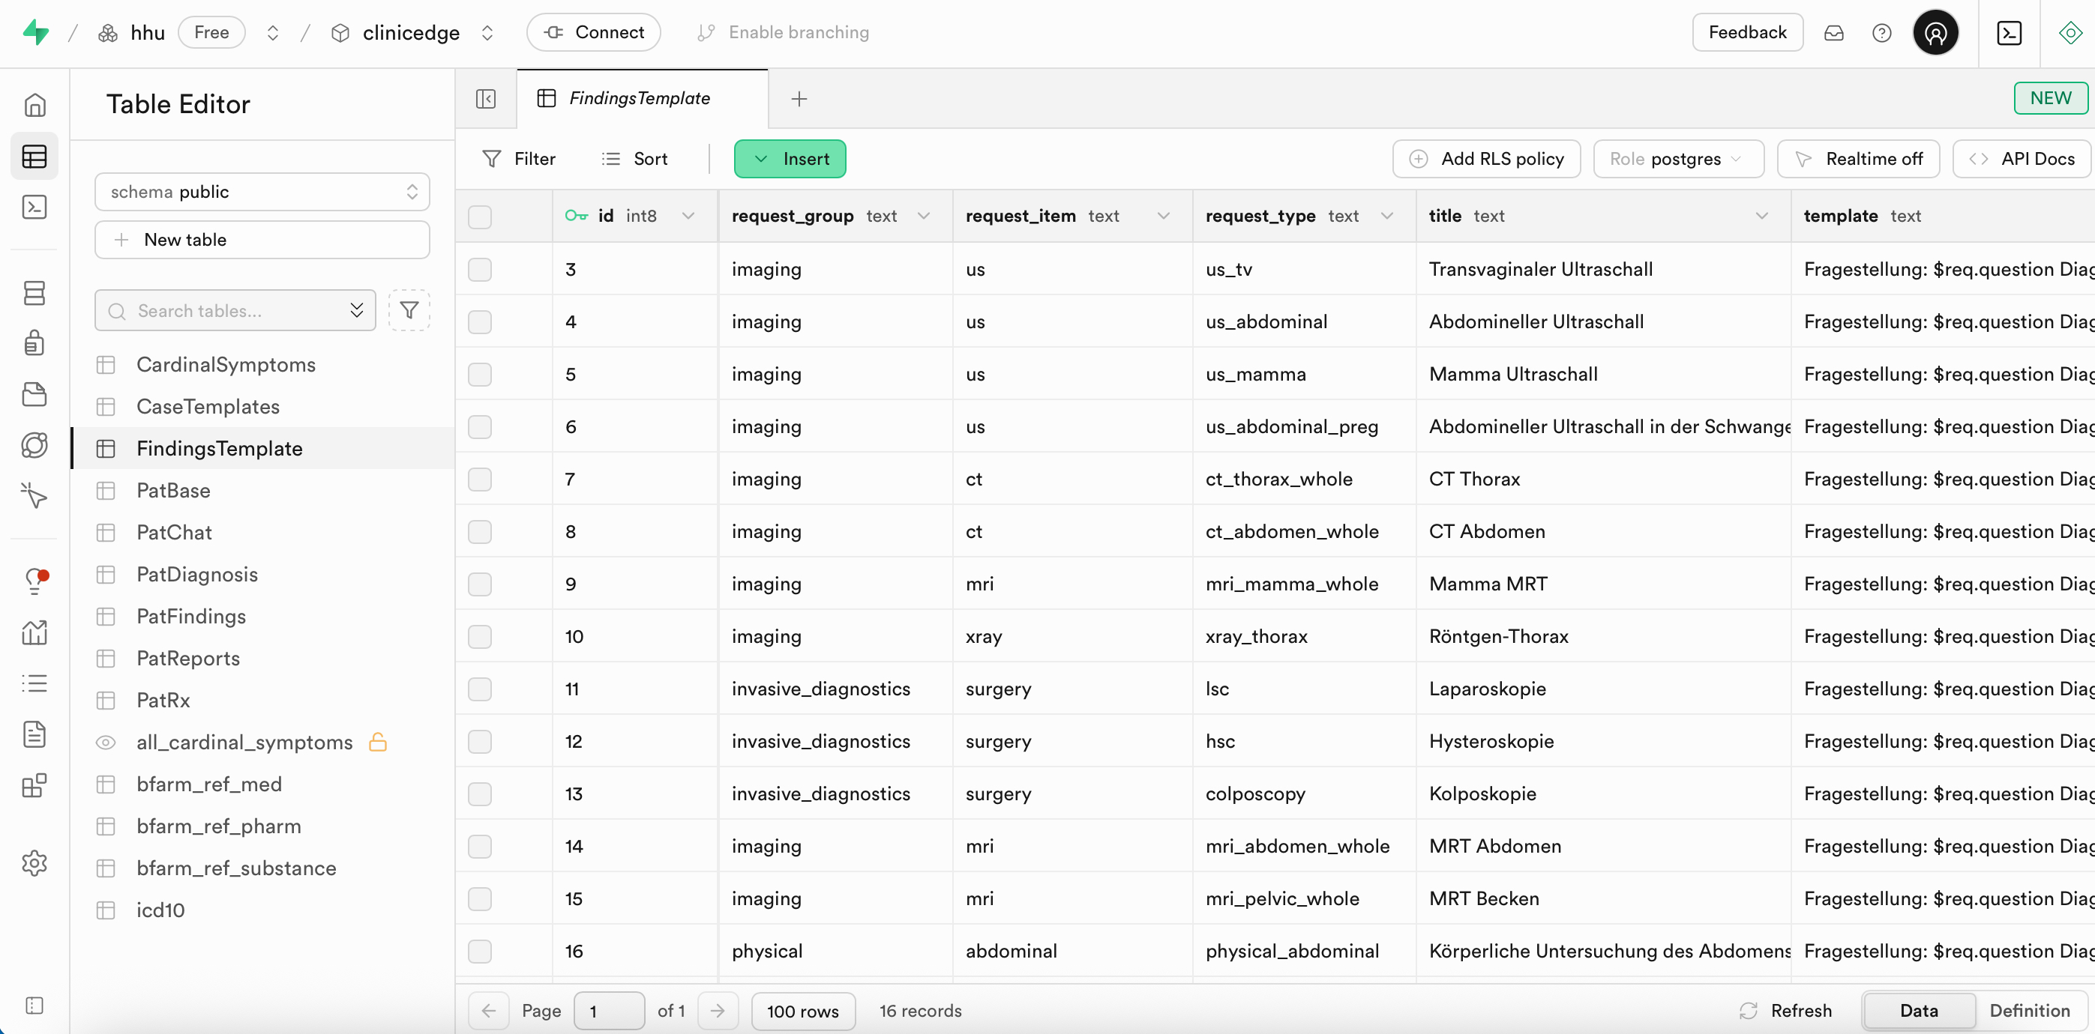Tick the checkbox for row id 13

[480, 793]
